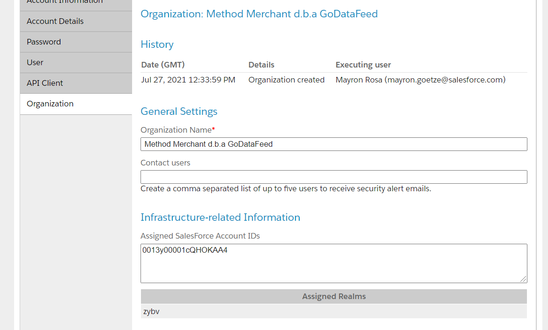Open the Account Details section
The width and height of the screenshot is (548, 330).
click(76, 22)
